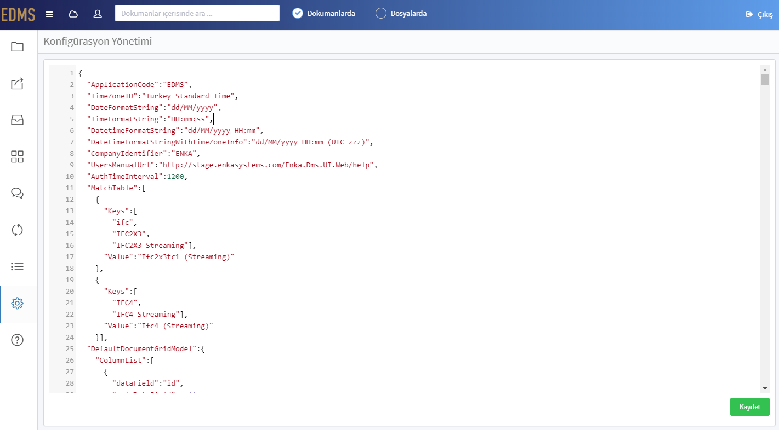Click the EDMS logo
The width and height of the screenshot is (779, 430).
pyautogui.click(x=18, y=15)
